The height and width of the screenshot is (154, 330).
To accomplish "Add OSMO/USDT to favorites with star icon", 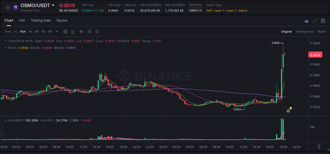I will pos(8,7).
